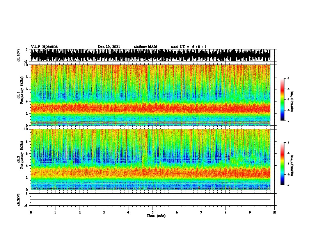Click time axis tick label "4"

coord(128,212)
